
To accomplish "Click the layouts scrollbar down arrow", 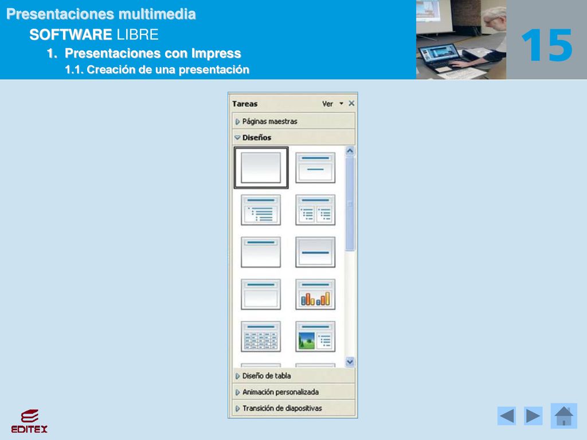I will pyautogui.click(x=350, y=362).
